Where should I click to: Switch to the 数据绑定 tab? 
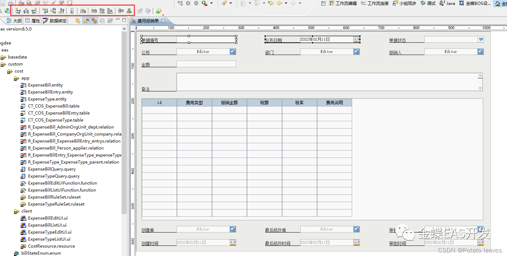point(55,21)
